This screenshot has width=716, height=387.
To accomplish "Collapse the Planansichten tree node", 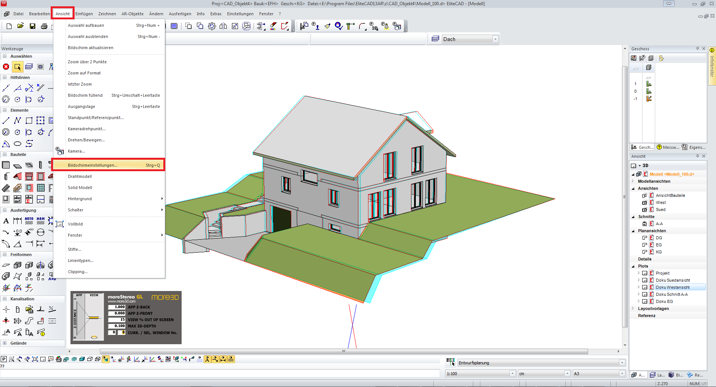I will [x=633, y=231].
